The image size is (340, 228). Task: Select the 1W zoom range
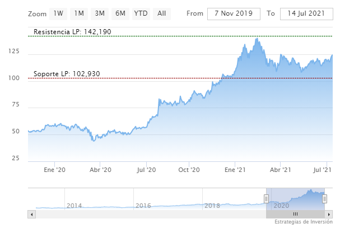58,13
